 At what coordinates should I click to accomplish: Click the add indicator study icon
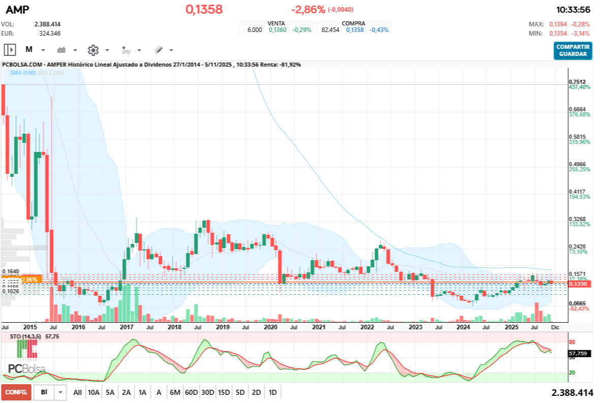pos(126,50)
